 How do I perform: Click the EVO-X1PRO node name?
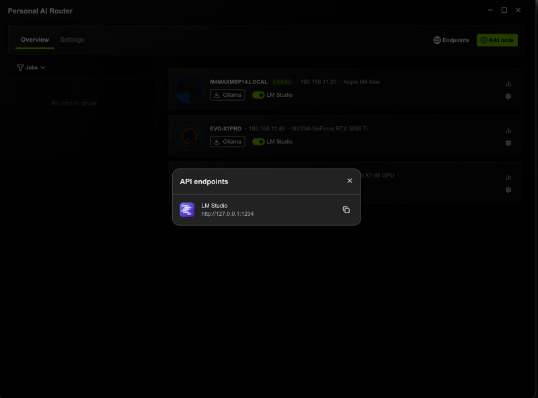tap(225, 128)
